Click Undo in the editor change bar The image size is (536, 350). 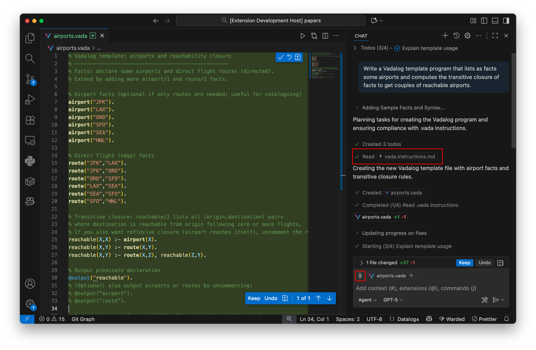pos(271,298)
